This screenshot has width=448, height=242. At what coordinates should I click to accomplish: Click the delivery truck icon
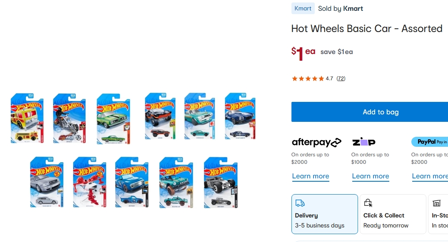click(300, 203)
